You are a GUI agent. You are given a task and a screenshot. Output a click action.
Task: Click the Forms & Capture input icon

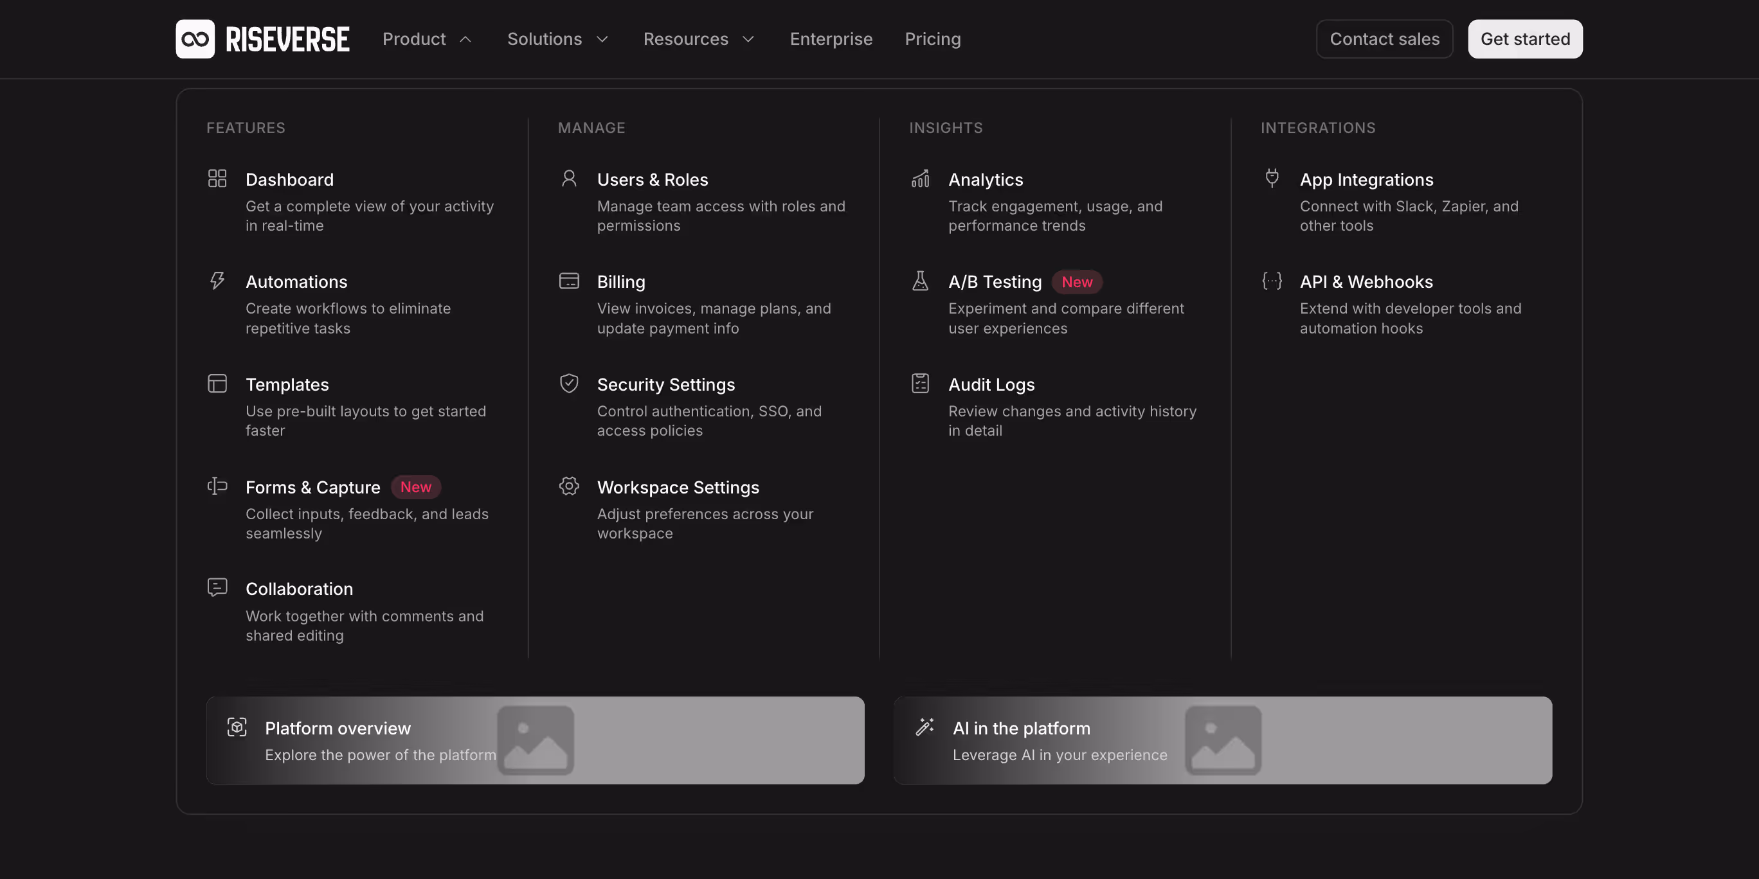tap(217, 486)
